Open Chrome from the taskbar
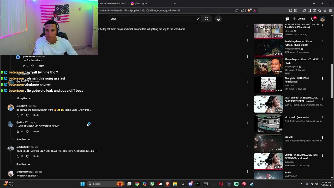334x188 pixels. pyautogui.click(x=137, y=184)
